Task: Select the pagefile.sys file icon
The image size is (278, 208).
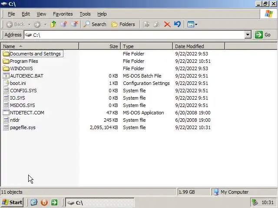Action: [x=6, y=127]
